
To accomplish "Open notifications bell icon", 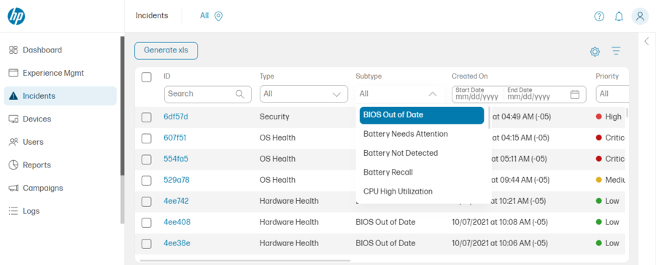I will [619, 16].
